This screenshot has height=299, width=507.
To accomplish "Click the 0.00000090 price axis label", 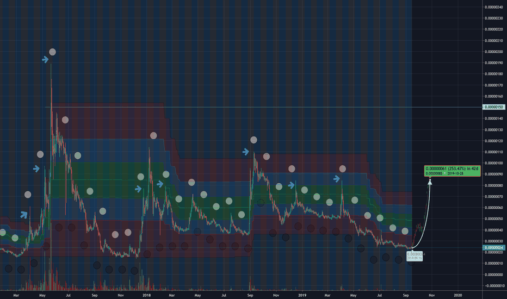I will (494, 174).
